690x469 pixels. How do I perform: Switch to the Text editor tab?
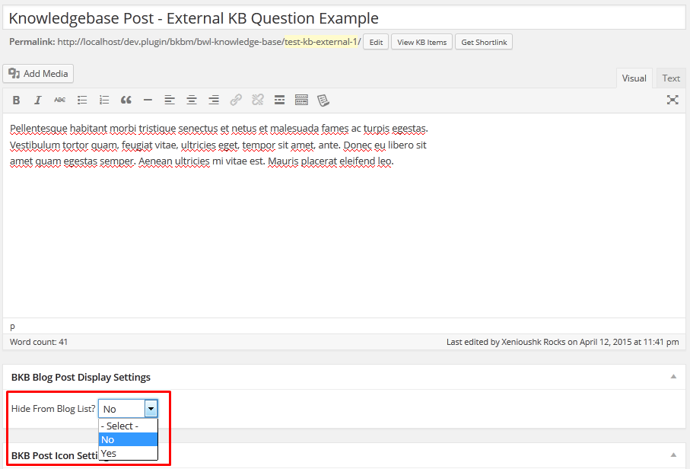click(671, 78)
